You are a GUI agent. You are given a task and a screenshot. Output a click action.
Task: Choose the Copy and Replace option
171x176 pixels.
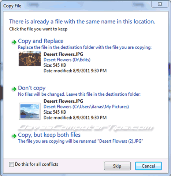click(x=41, y=41)
